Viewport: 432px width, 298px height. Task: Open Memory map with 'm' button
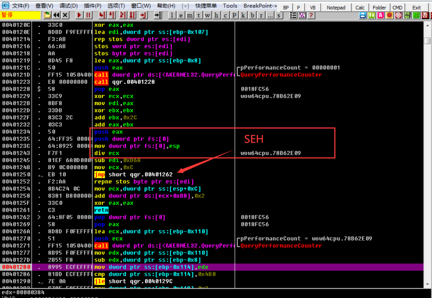click(190, 15)
